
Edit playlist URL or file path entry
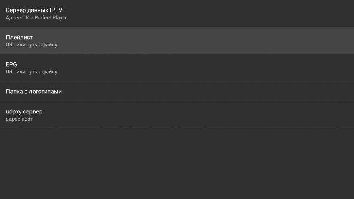[177, 41]
